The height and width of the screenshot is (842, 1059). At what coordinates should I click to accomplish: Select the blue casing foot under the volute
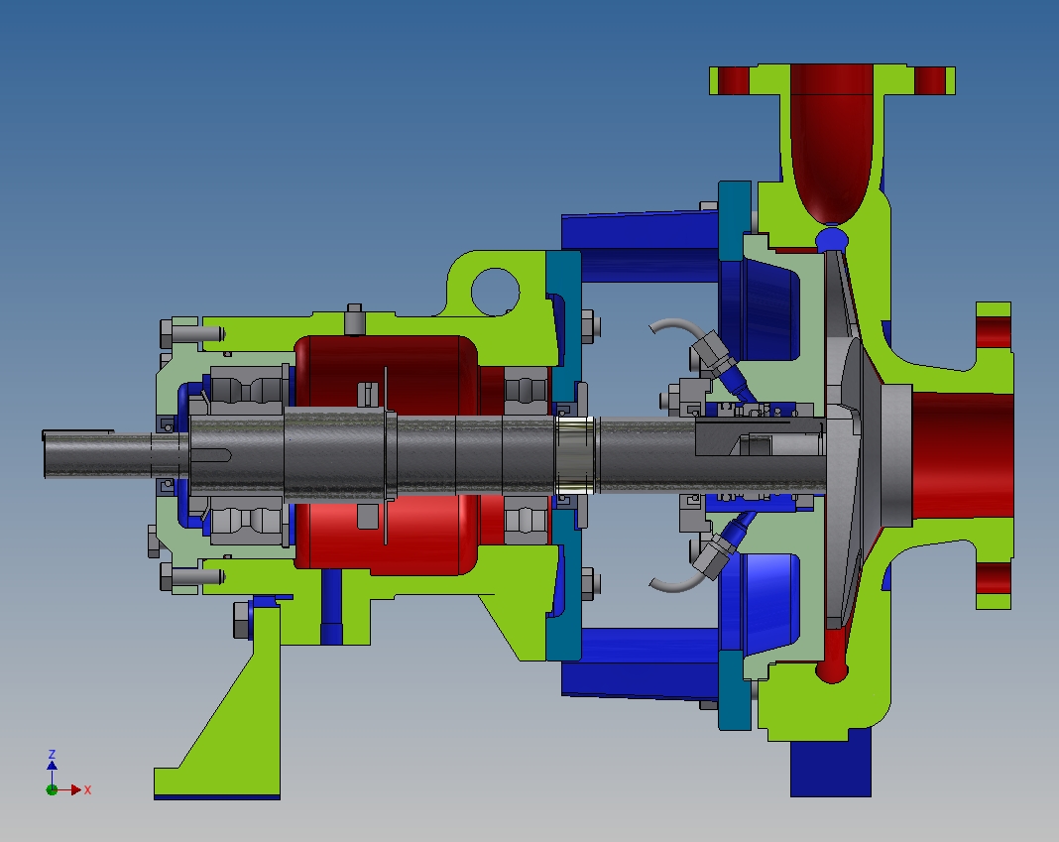831,764
